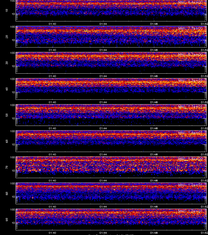
Task: Click the 01:48 time label under panel 3R
Action: (154, 76)
